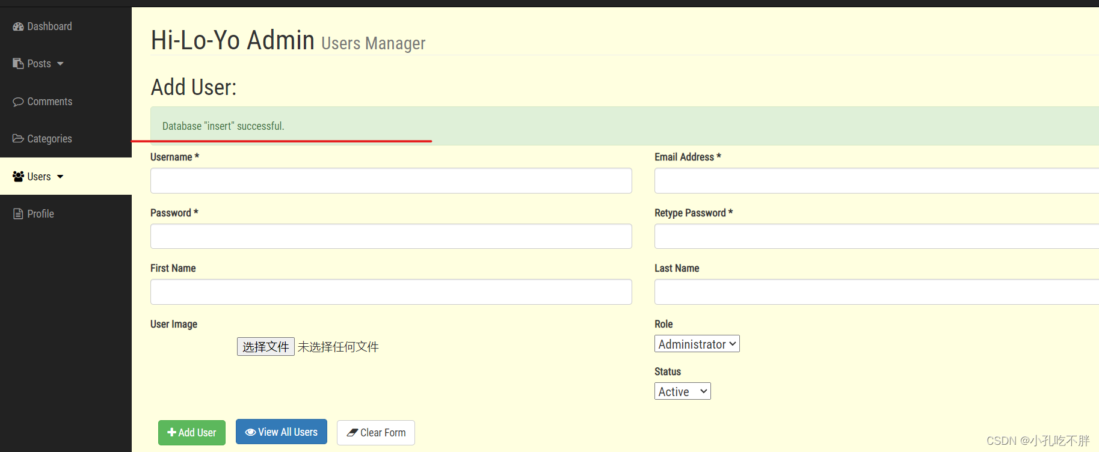The image size is (1099, 452).
Task: Click the eye icon on View All Users
Action: pos(250,432)
